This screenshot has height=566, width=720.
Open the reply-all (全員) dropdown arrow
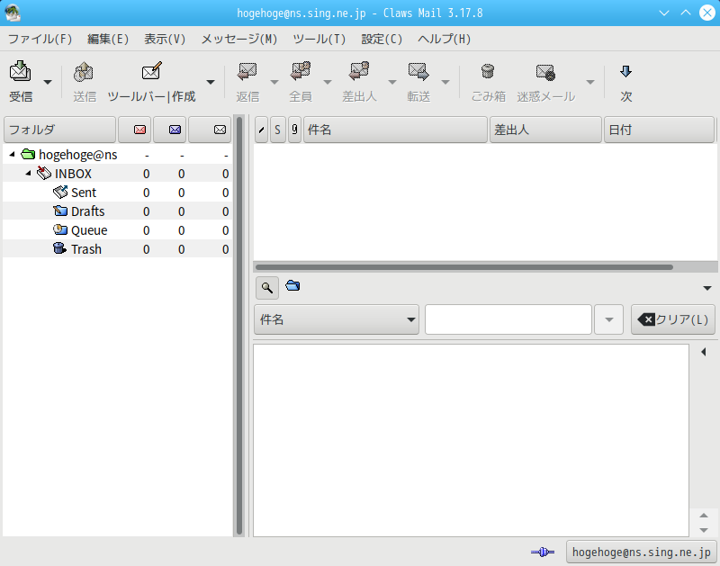(x=328, y=82)
